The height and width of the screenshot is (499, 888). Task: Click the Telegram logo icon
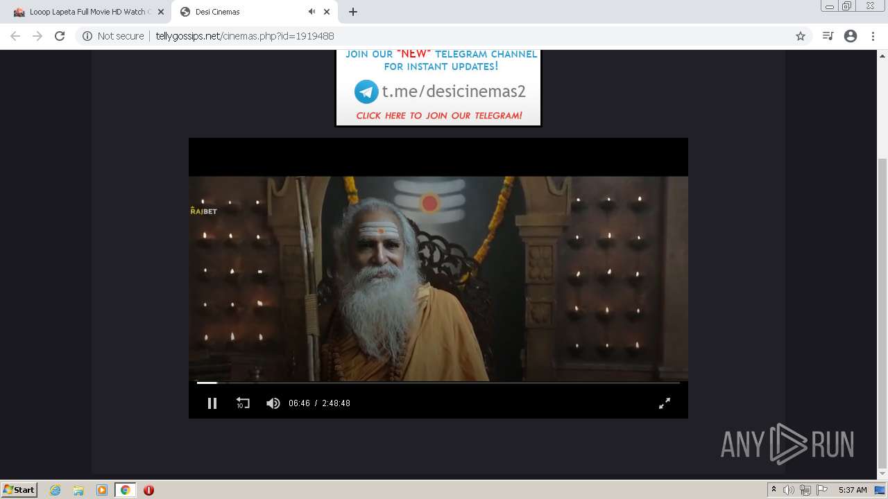tap(366, 91)
